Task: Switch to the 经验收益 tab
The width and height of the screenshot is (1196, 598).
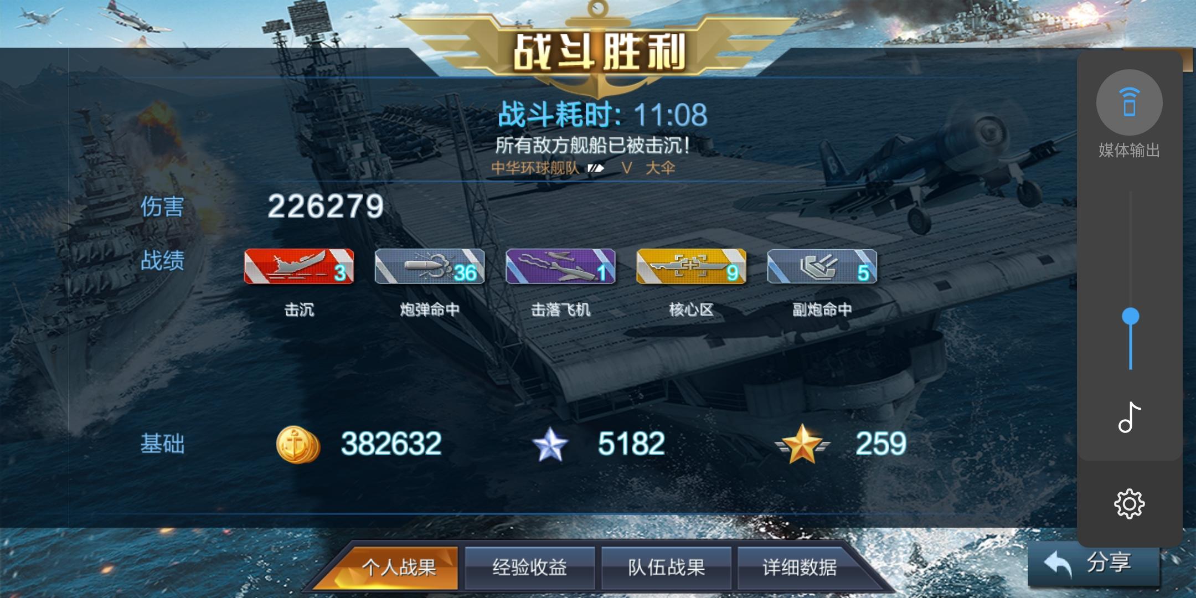Action: (529, 568)
